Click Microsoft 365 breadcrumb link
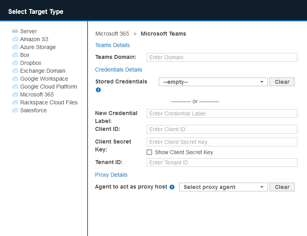 (x=112, y=34)
